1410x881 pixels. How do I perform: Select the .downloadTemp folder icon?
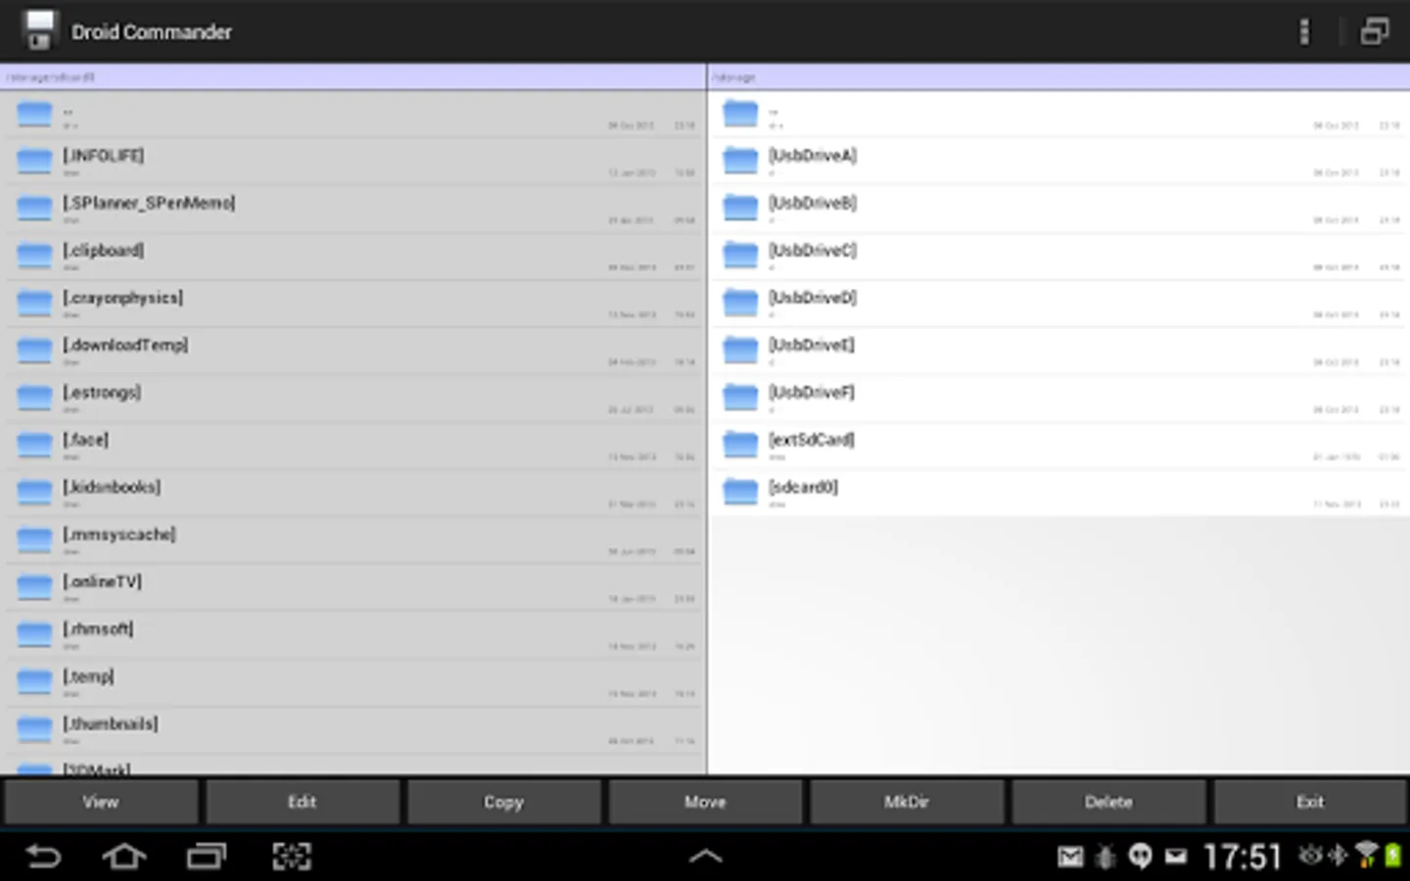pyautogui.click(x=34, y=349)
